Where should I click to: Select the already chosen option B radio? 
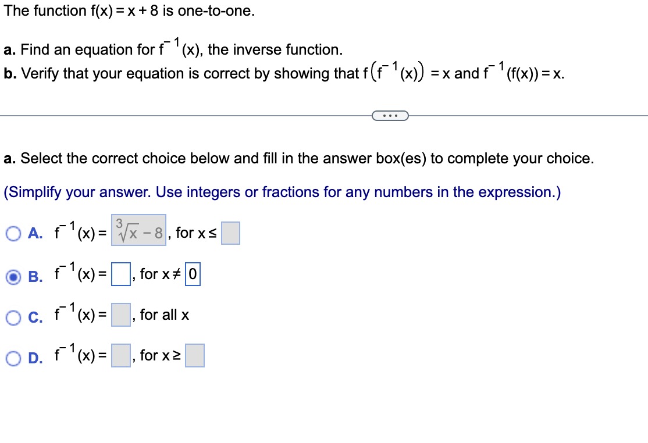click(13, 277)
